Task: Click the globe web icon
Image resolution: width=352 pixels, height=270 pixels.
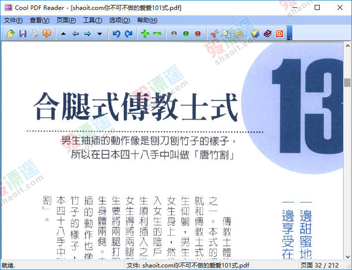Action: [x=255, y=34]
